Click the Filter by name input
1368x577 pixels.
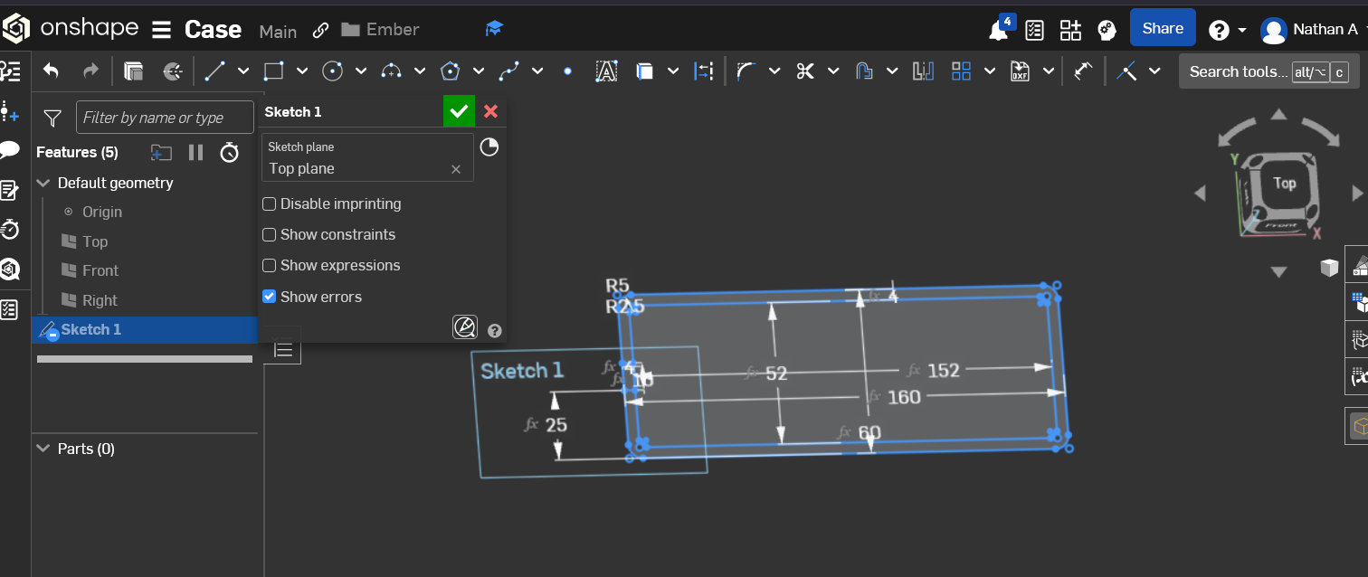click(165, 118)
